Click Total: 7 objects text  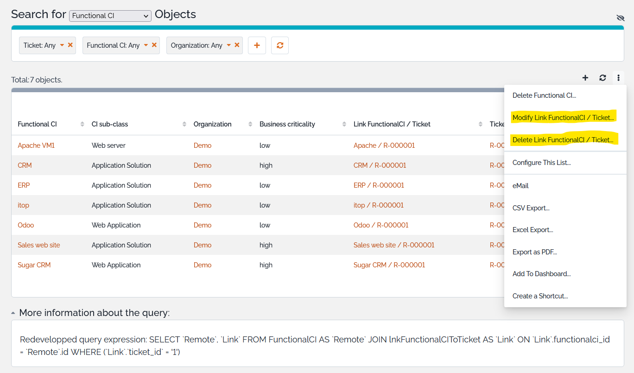(37, 80)
